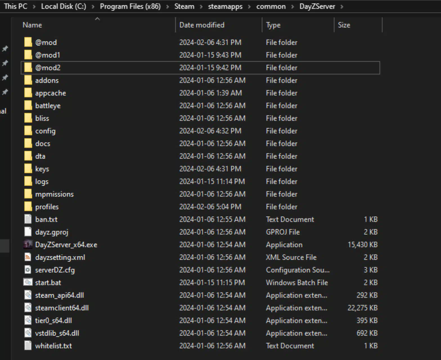Select the DayZServer_x64.exe file name
Viewport: 441px width, 360px height.
point(66,245)
